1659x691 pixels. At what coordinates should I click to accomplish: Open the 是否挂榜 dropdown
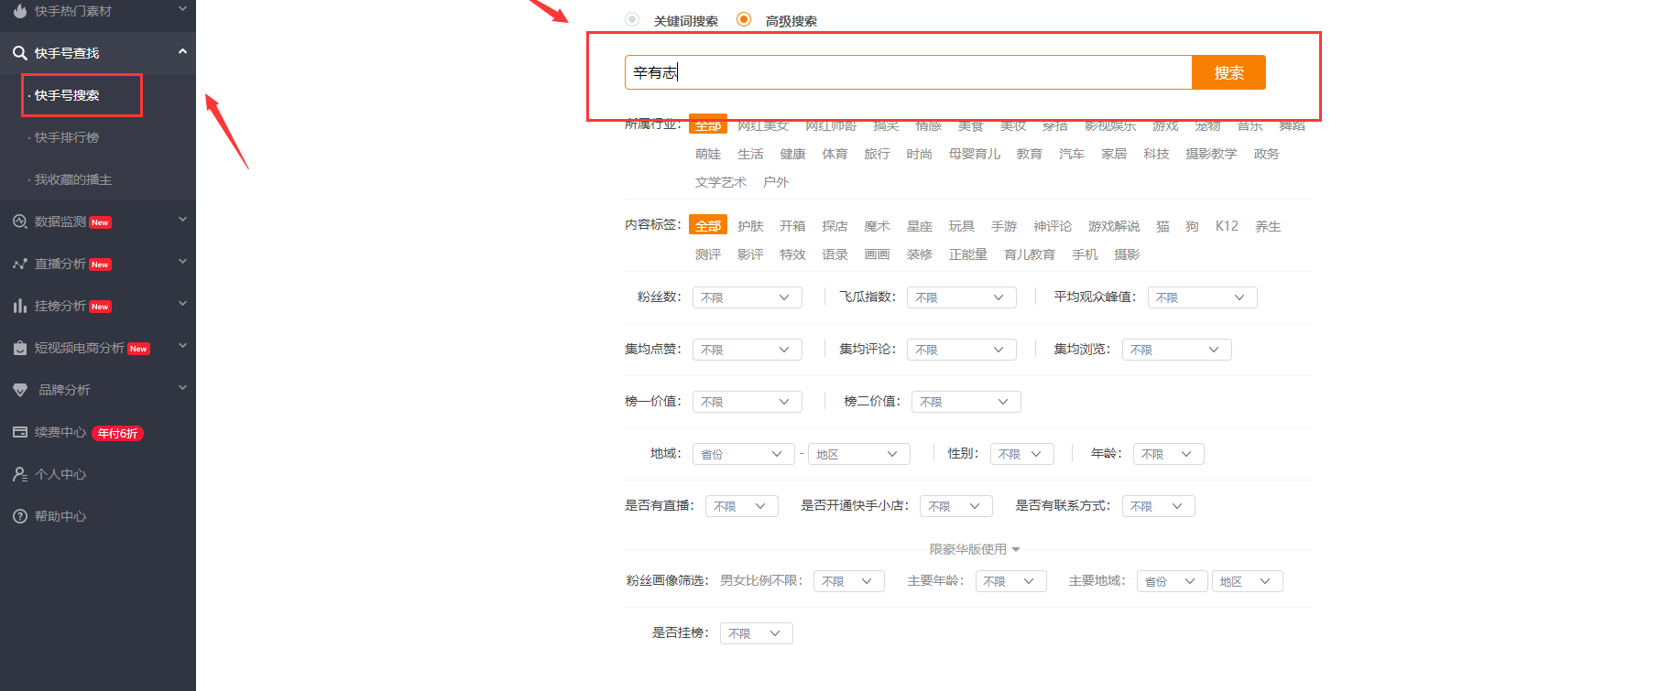coord(757,633)
